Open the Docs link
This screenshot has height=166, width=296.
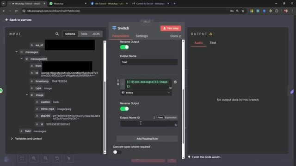pyautogui.click(x=176, y=36)
